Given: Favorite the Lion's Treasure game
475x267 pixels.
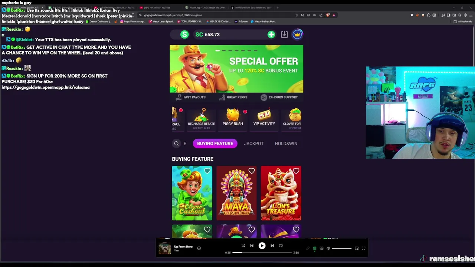Looking at the screenshot, I should click(x=296, y=171).
